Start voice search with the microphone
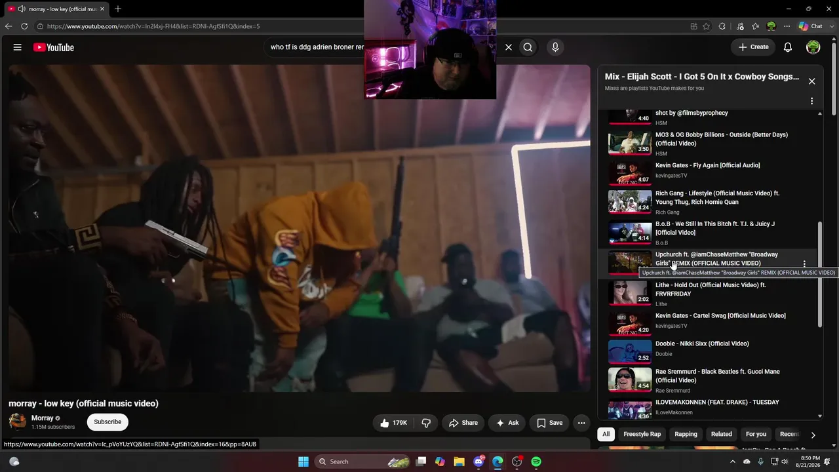Image resolution: width=839 pixels, height=472 pixels. point(555,47)
